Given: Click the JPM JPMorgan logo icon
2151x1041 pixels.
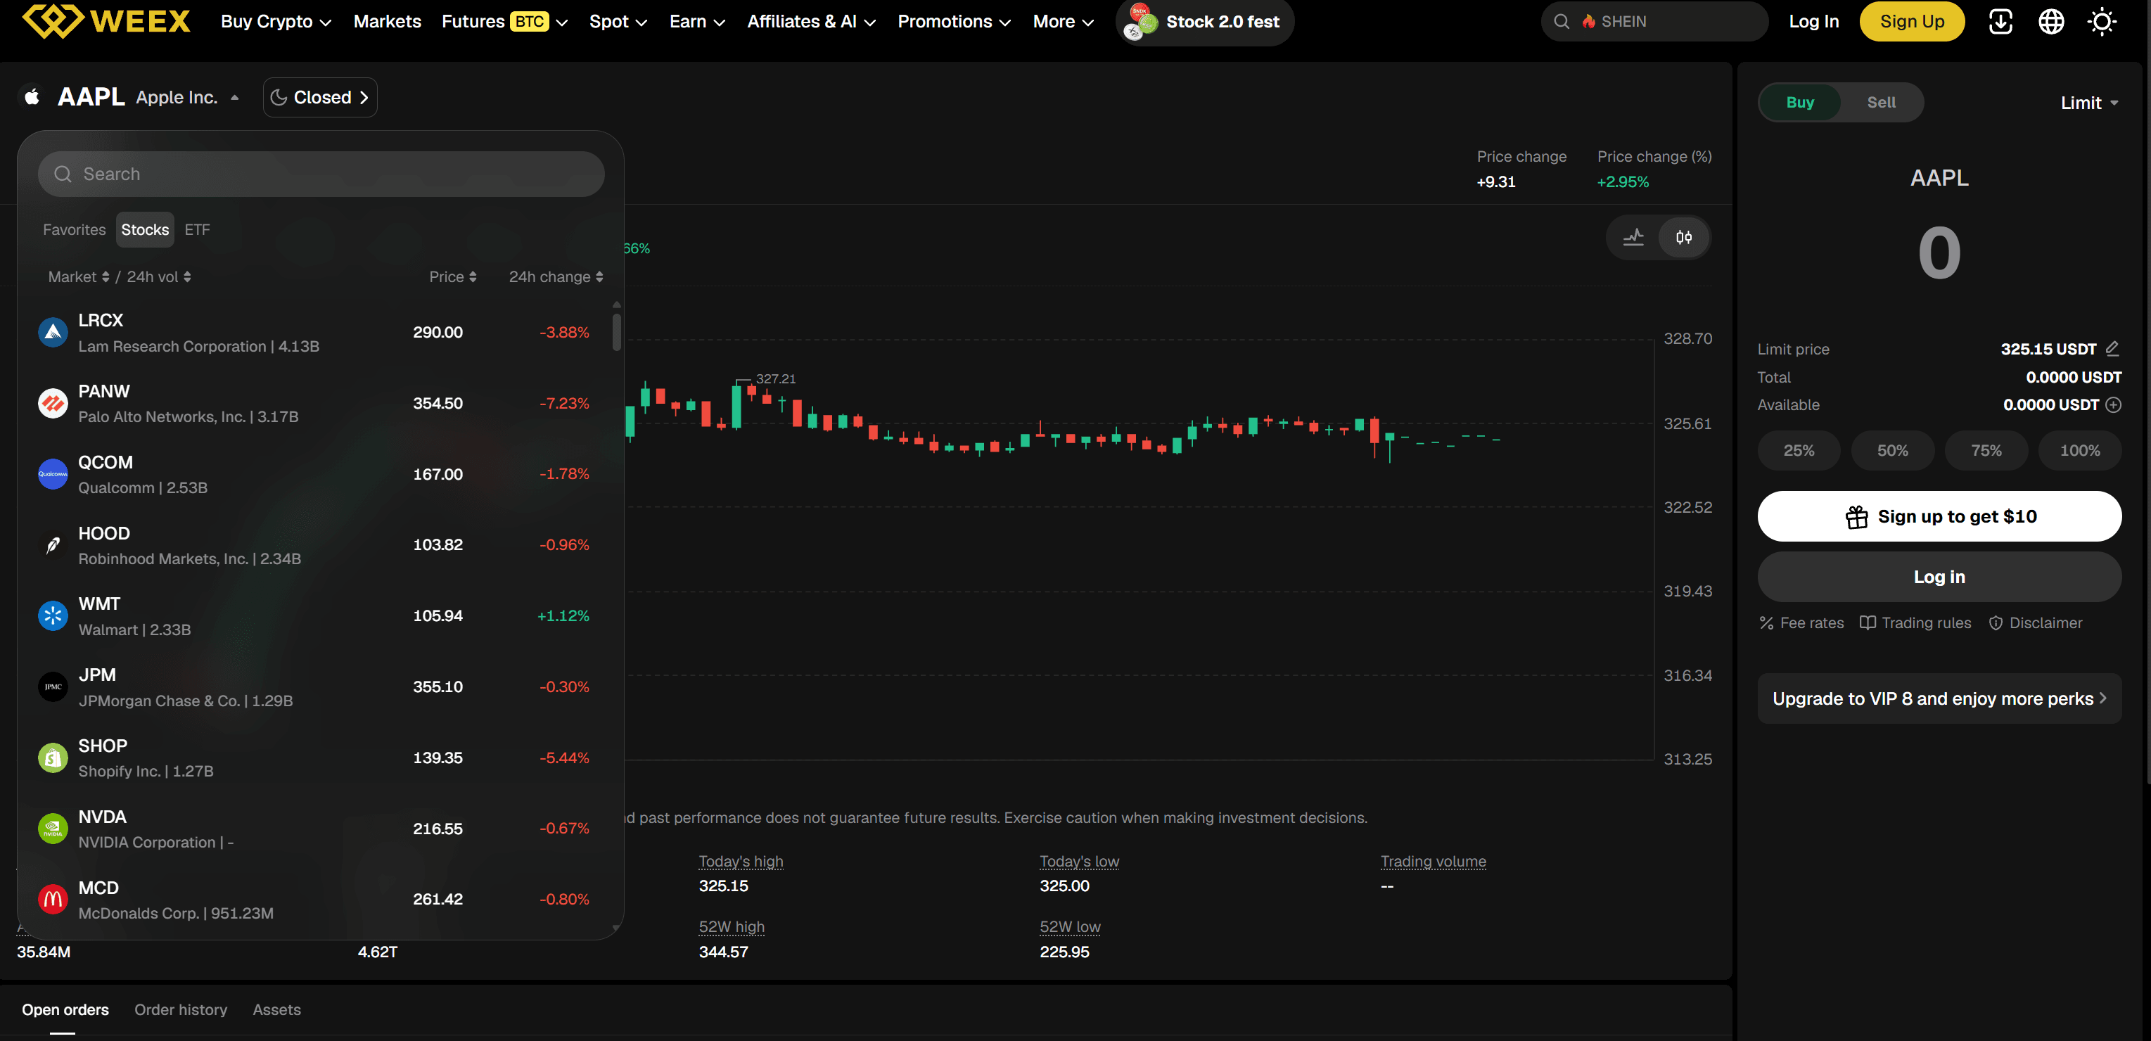Looking at the screenshot, I should [x=53, y=687].
